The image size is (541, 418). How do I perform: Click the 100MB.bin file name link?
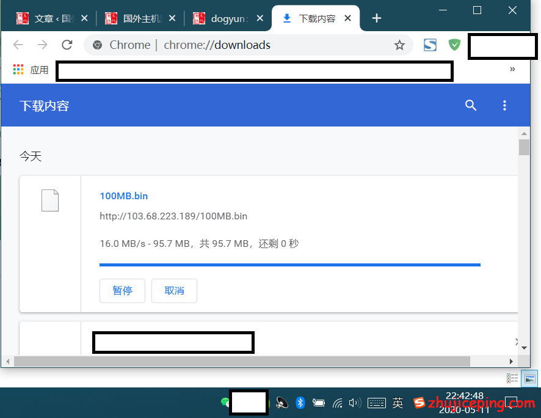[x=123, y=196]
